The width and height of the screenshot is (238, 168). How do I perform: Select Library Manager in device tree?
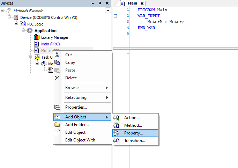pyautogui.click(x=55, y=37)
